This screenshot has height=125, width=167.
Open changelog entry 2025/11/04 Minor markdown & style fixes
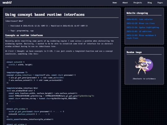coord(141,37)
